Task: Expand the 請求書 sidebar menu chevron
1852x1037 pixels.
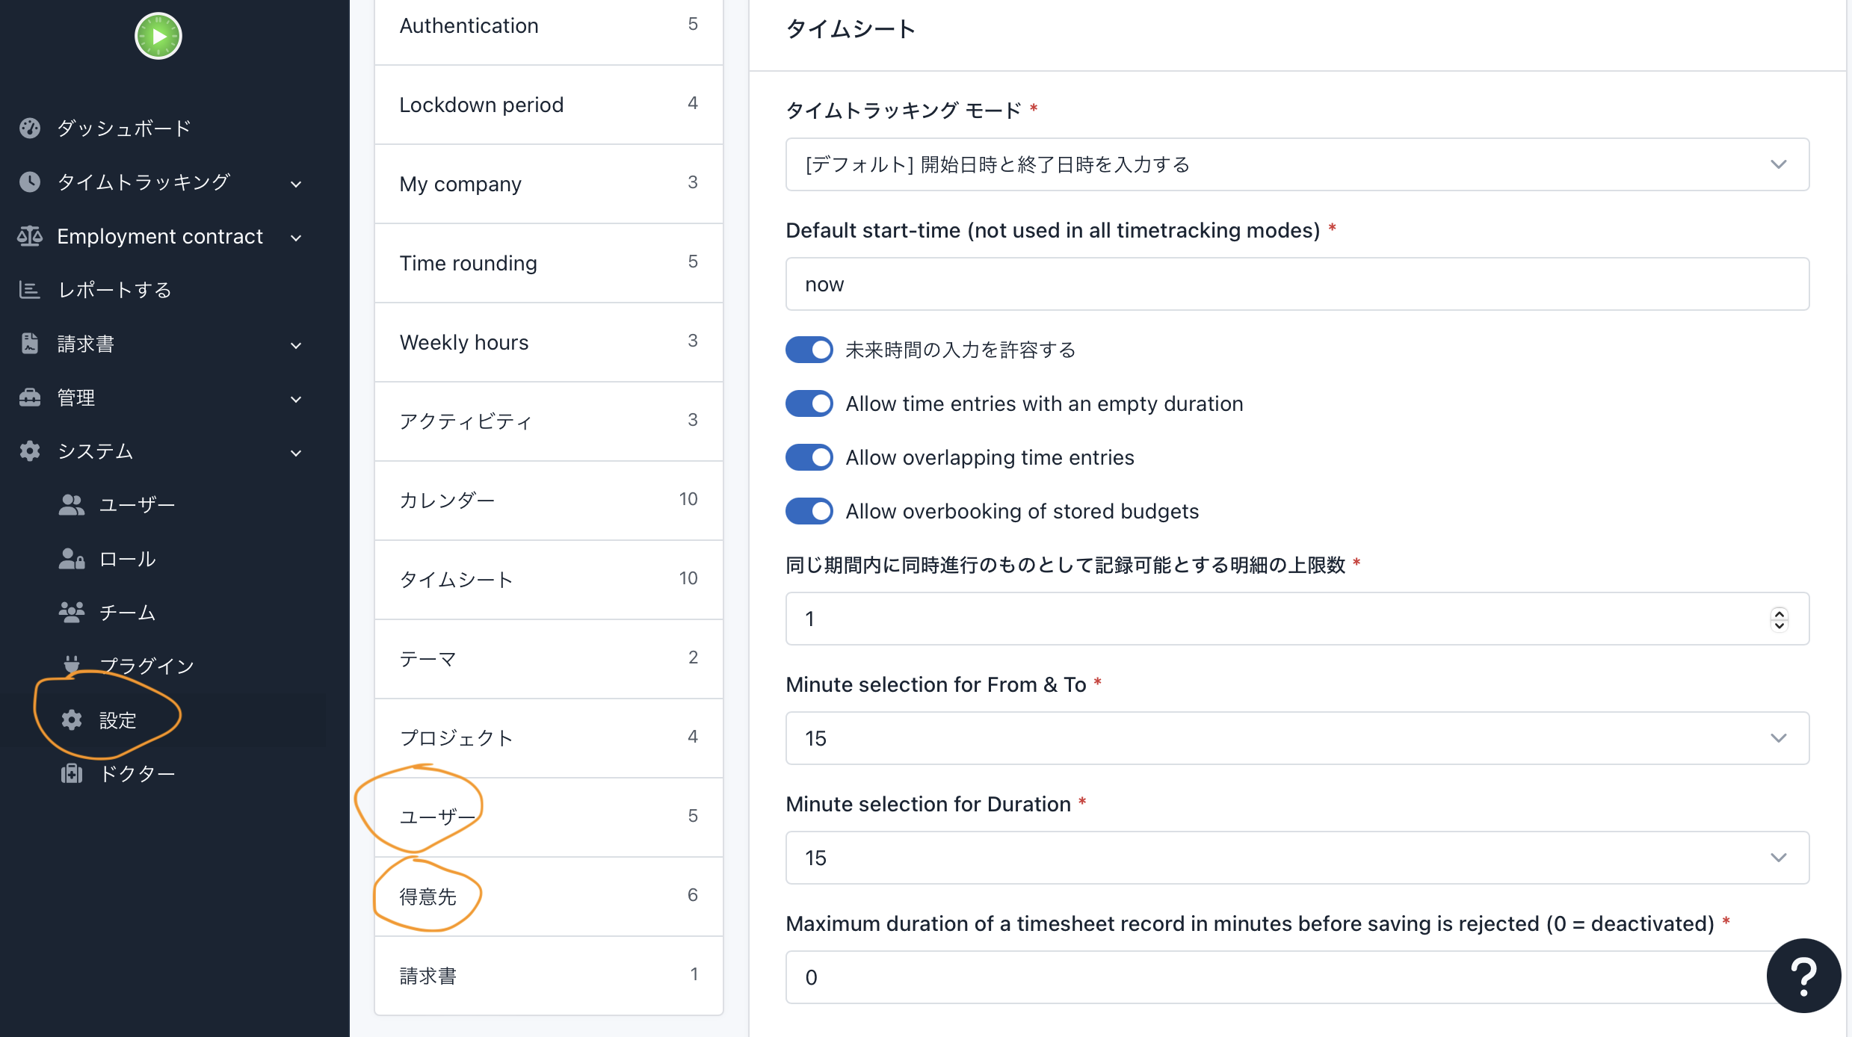Action: click(296, 344)
